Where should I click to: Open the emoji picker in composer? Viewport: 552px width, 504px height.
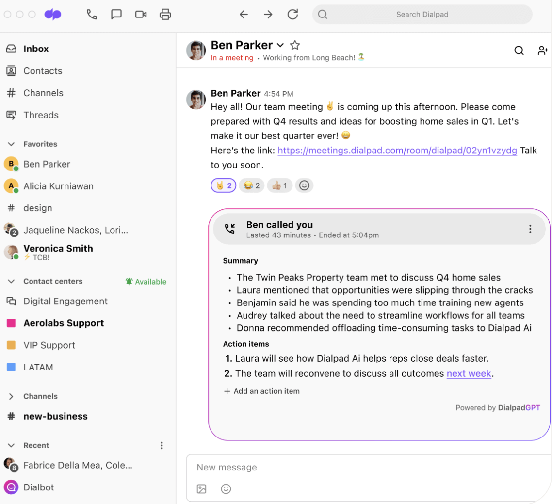(x=226, y=489)
